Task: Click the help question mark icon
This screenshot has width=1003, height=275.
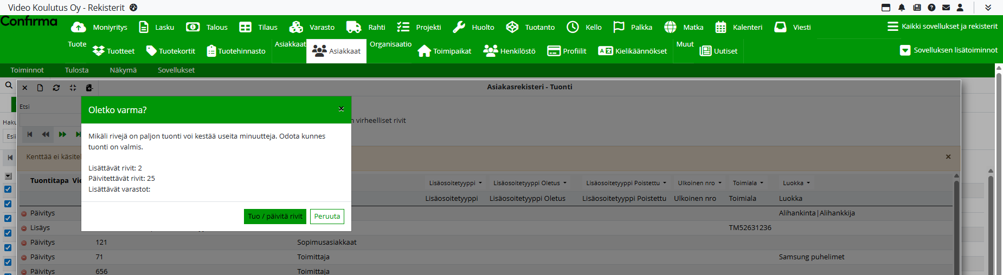Action: point(931,8)
